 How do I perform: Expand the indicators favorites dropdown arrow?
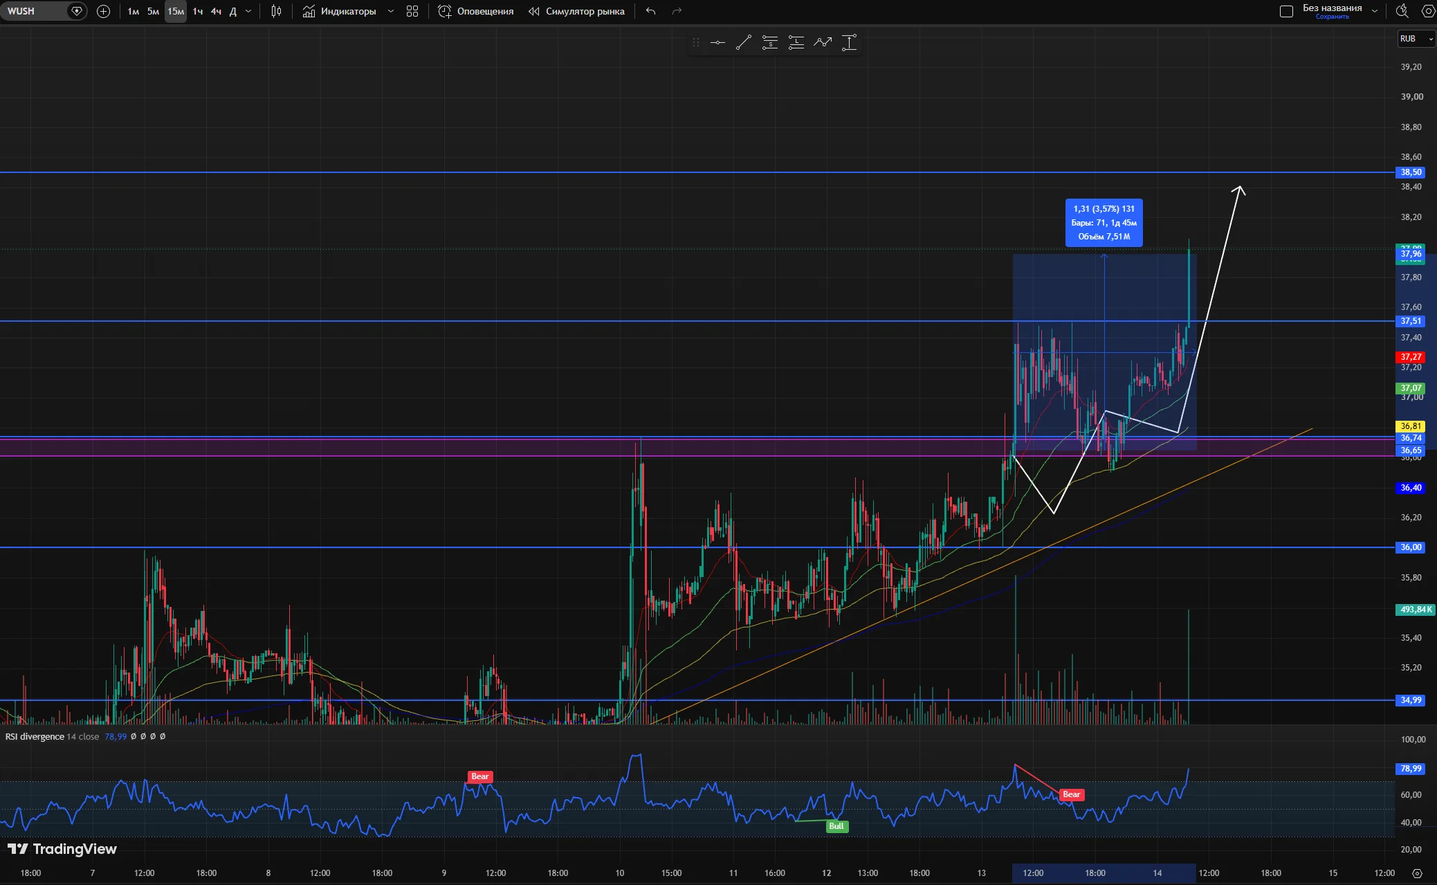coord(391,11)
